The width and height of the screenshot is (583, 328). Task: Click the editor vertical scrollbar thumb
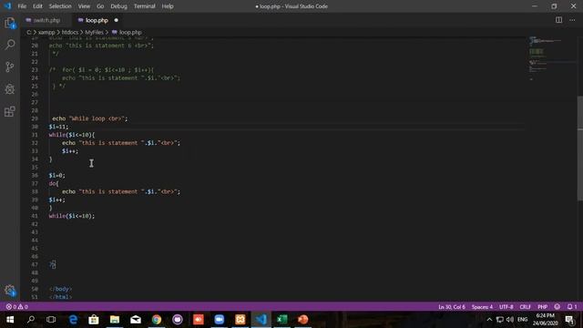pos(580,149)
